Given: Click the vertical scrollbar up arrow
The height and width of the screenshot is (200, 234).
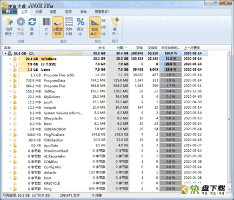Looking at the screenshot, I should (x=229, y=53).
